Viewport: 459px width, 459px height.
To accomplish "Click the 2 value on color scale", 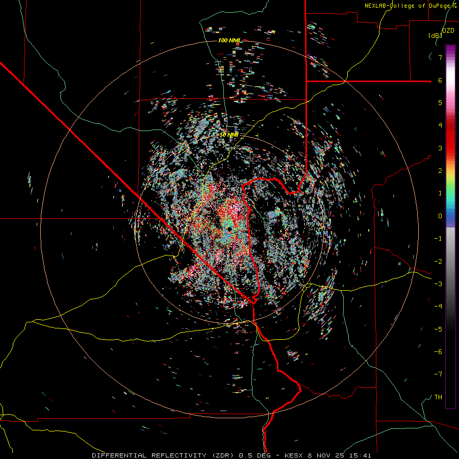I will coord(440,171).
